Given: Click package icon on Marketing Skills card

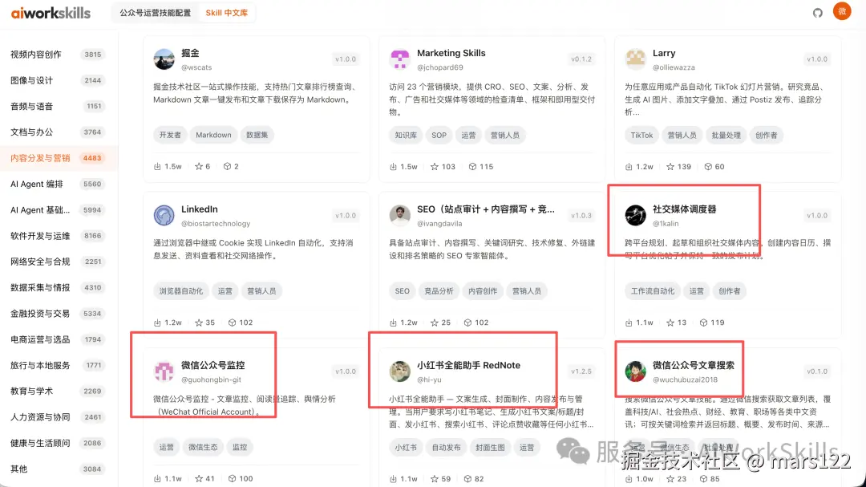Looking at the screenshot, I should coord(473,166).
